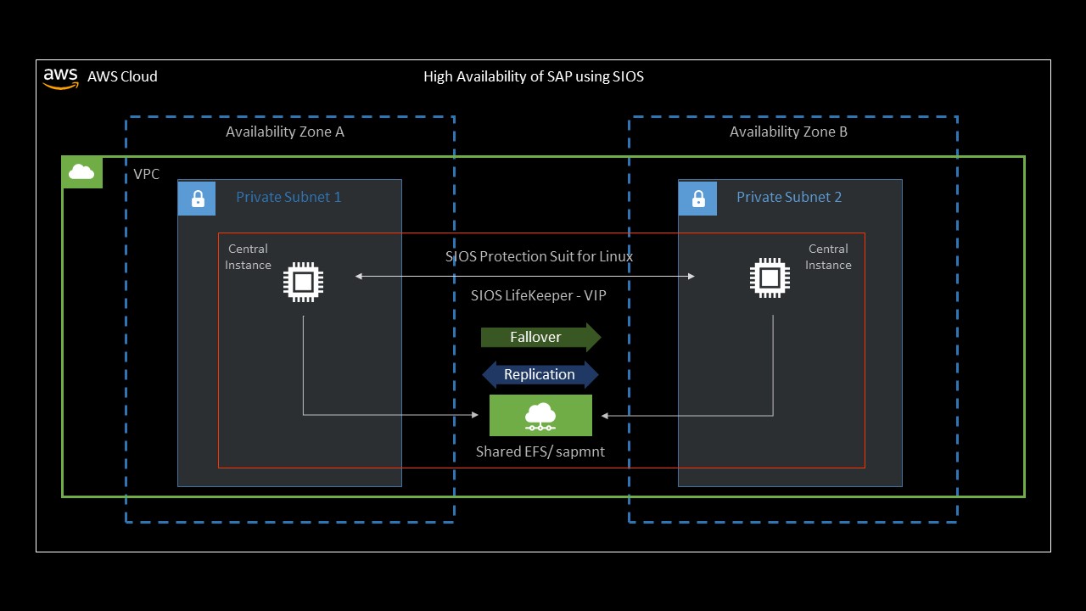This screenshot has height=611, width=1086.
Task: Click the VPC cloud icon
Action: pos(81,172)
